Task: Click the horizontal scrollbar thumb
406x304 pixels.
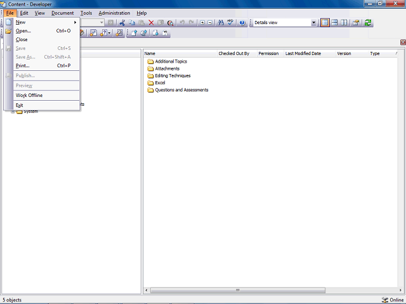Action: click(x=237, y=290)
